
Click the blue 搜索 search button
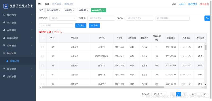pos(81,26)
